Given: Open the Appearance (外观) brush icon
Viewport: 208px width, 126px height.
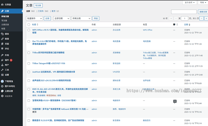Looking at the screenshot, I should coord(2,55).
